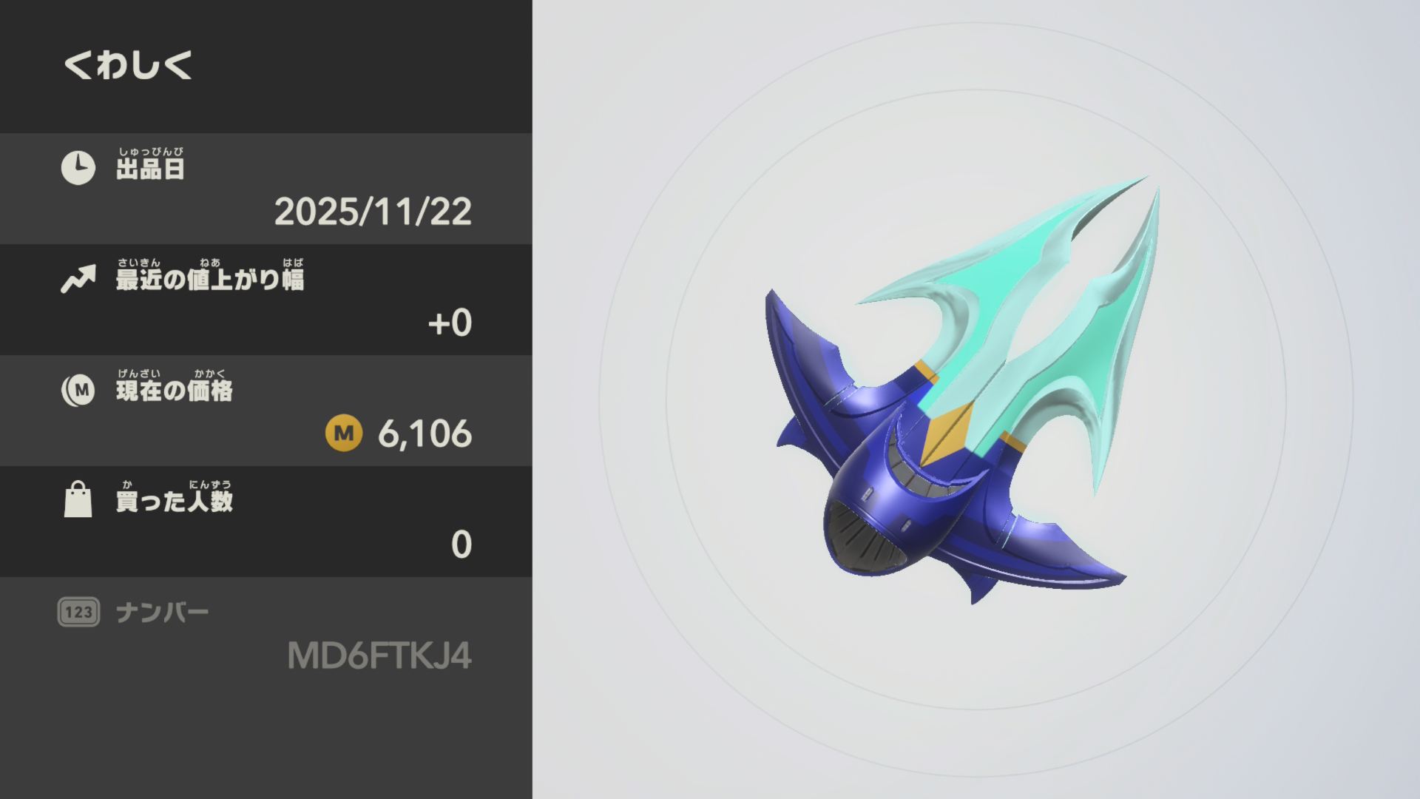Click the +0 price change value
The width and height of the screenshot is (1420, 799).
tap(450, 323)
